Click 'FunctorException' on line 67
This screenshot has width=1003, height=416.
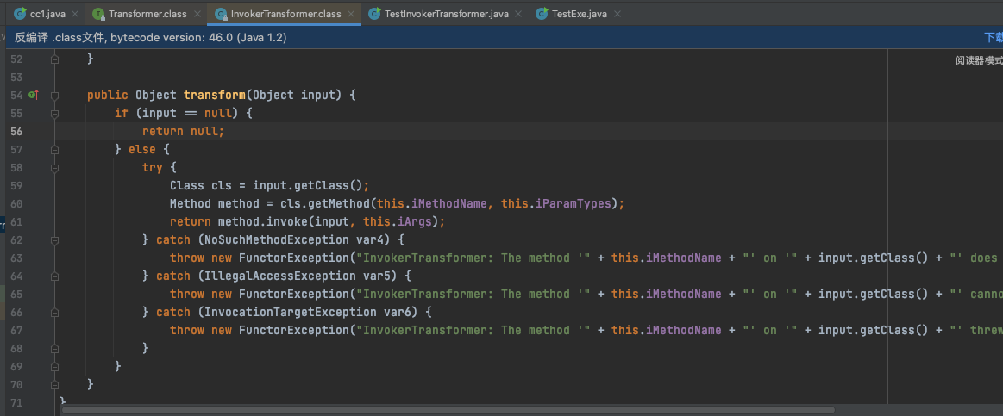(x=293, y=331)
